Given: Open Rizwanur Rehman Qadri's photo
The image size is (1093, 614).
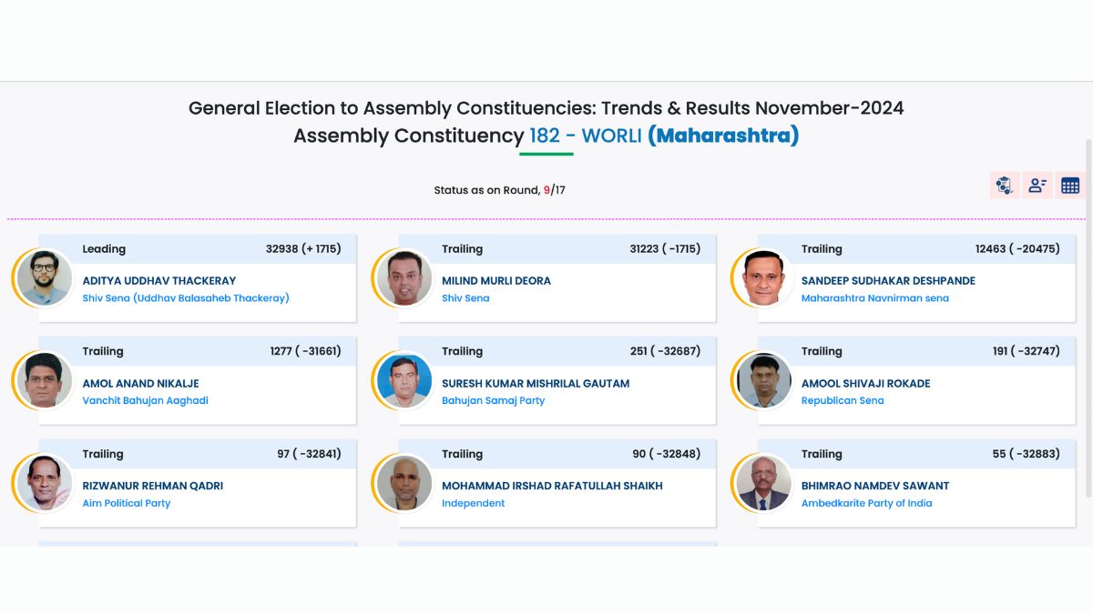Looking at the screenshot, I should point(45,483).
